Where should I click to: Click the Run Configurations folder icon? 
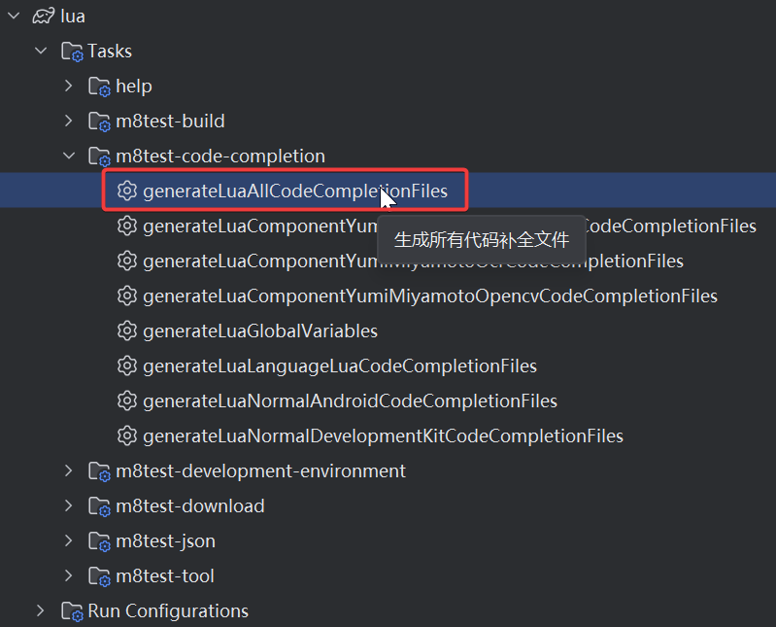point(72,611)
